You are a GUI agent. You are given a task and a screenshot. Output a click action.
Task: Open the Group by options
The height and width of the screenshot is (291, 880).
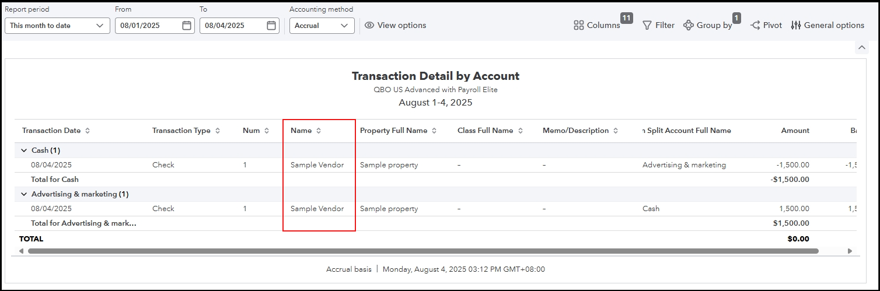[689, 25]
